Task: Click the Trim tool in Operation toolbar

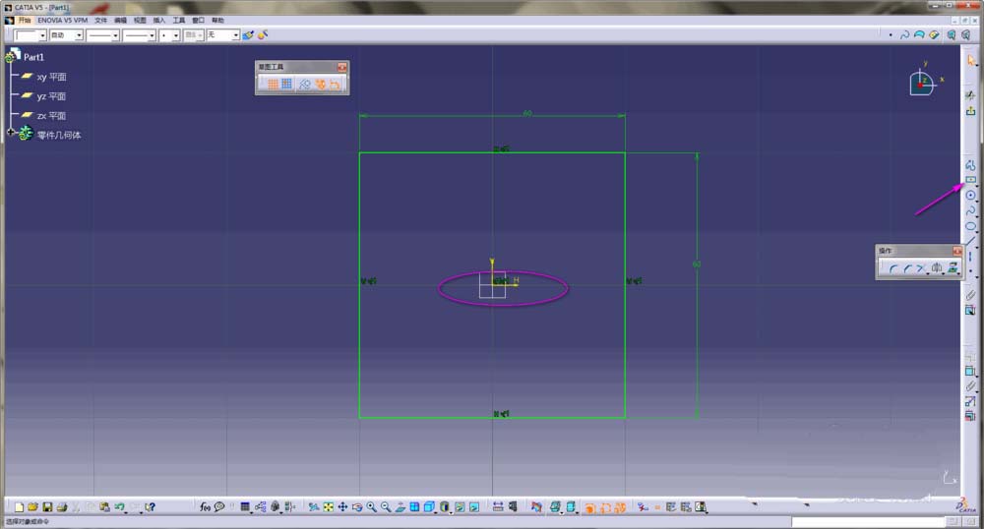Action: pos(921,268)
